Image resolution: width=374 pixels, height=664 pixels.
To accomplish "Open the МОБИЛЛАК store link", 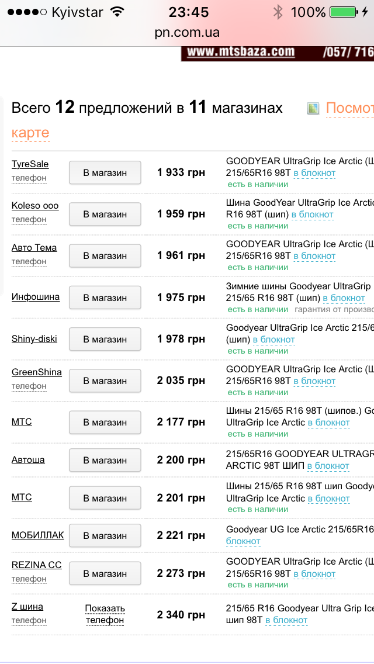I will (38, 535).
